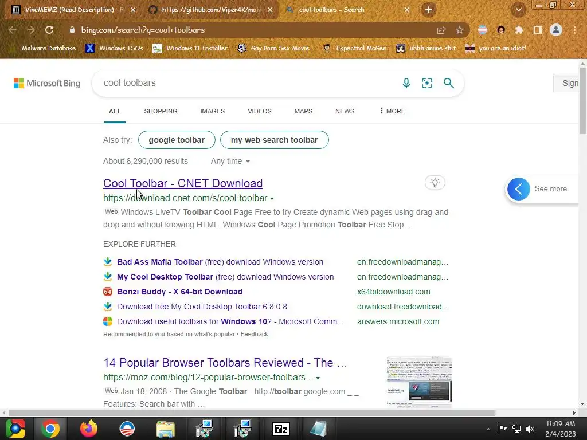Select the SHOPPING search tab
This screenshot has width=587, height=440.
tap(161, 111)
